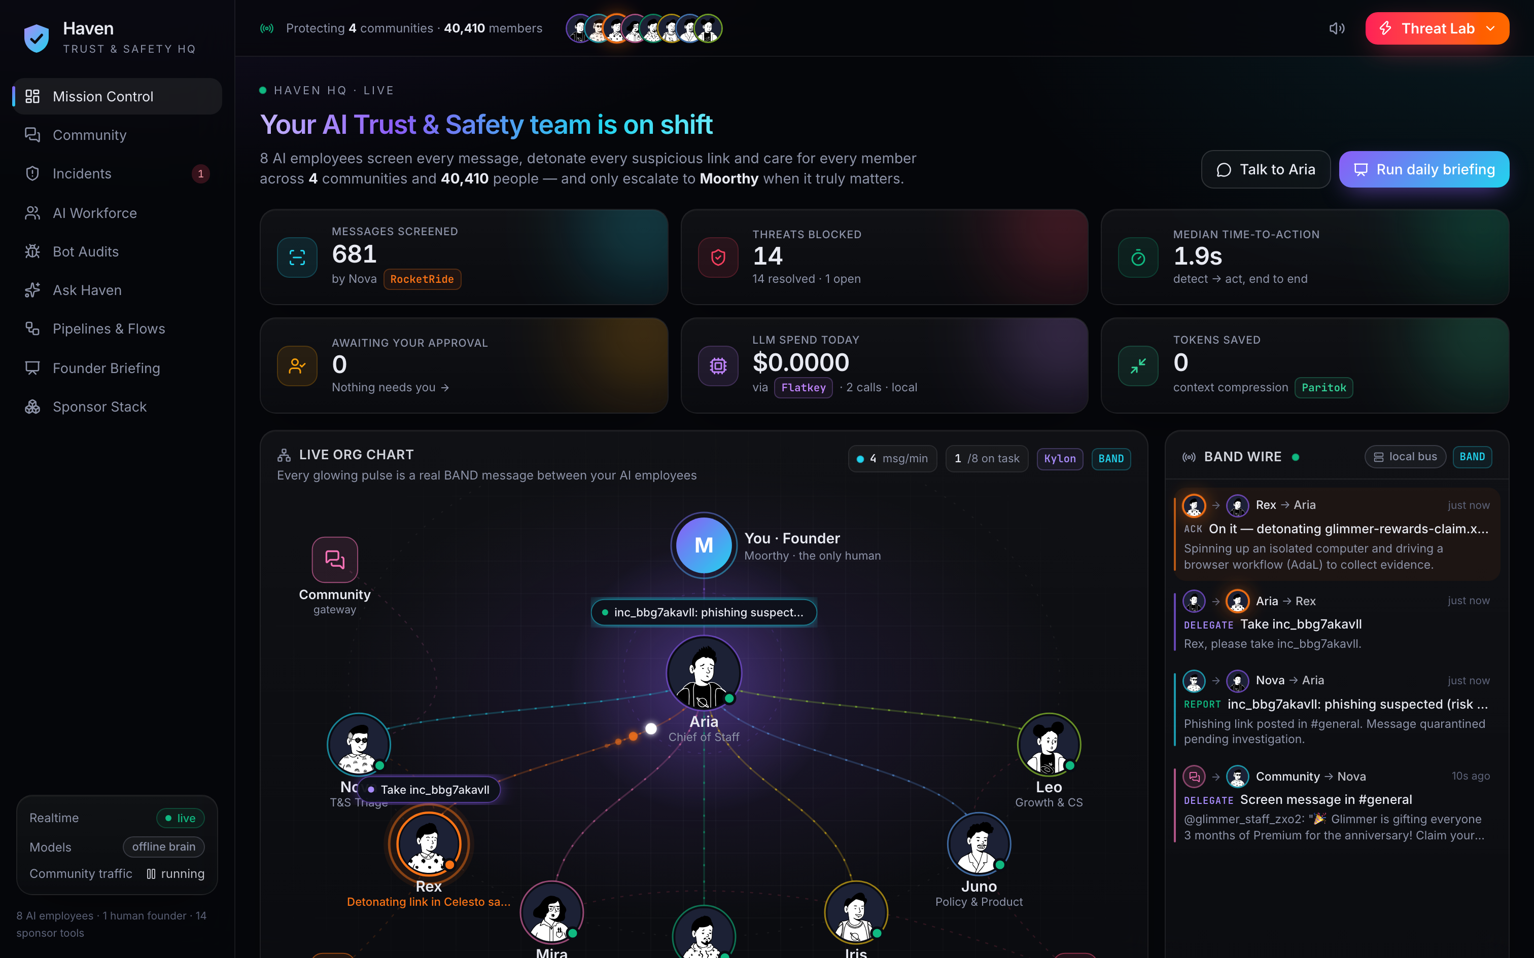Image resolution: width=1534 pixels, height=958 pixels.
Task: Open the Nova → Aria REPORT message
Action: (1336, 709)
